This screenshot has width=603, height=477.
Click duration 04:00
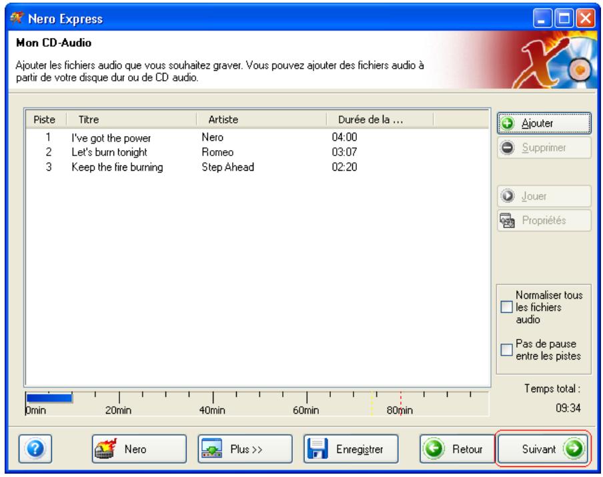(345, 137)
